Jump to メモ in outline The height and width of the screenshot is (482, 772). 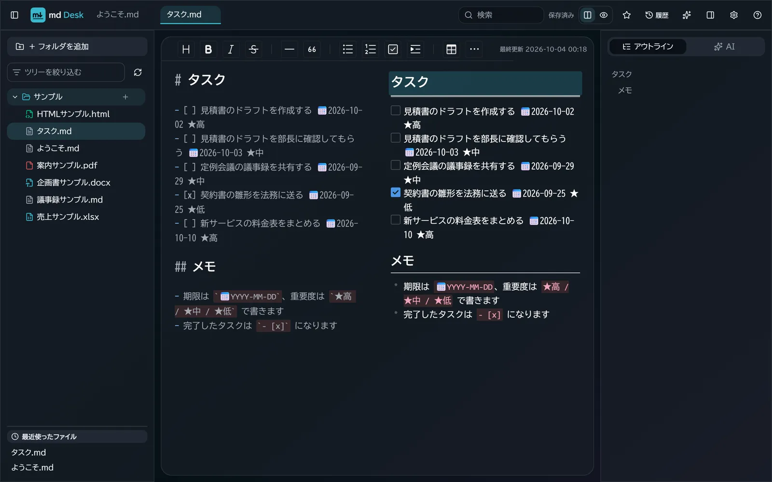tap(625, 91)
